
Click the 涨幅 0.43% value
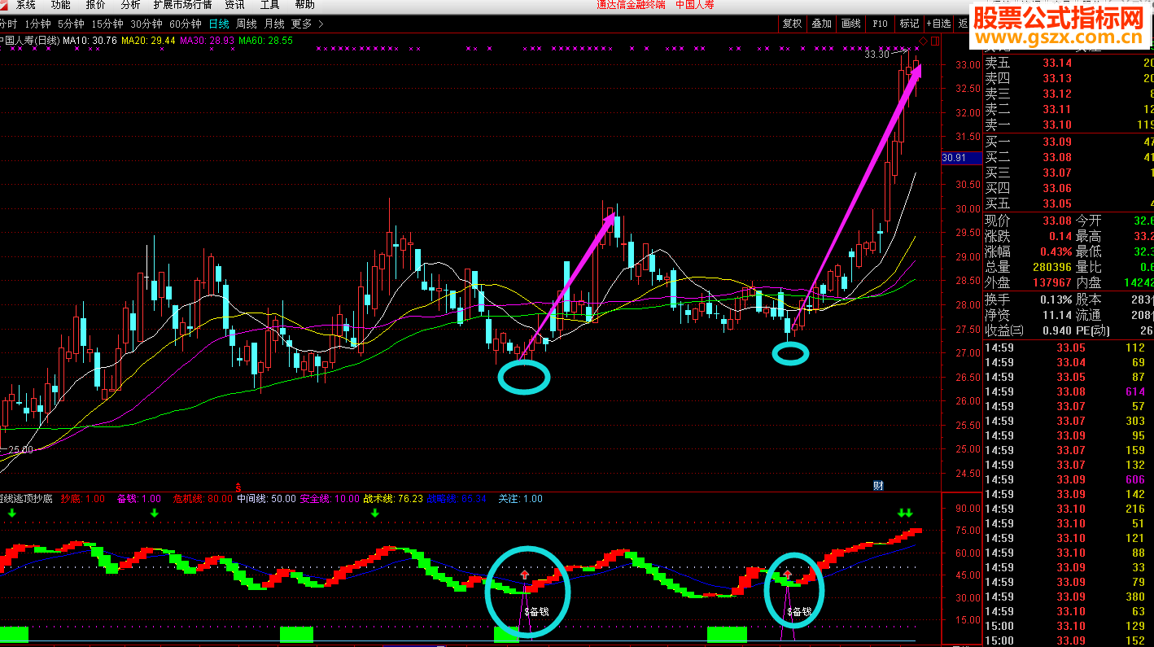(1054, 251)
